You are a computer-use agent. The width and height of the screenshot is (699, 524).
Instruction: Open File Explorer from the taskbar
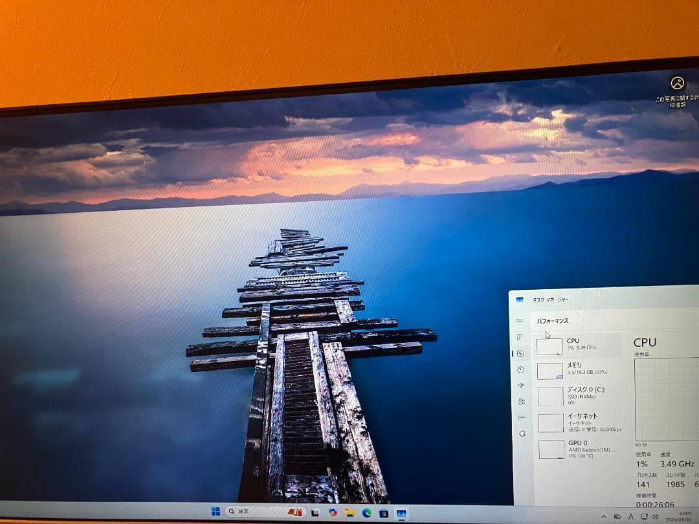349,512
